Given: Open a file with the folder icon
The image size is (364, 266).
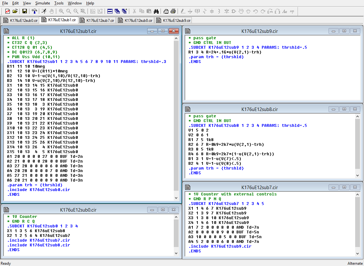Looking at the screenshot, I should click(15, 11).
